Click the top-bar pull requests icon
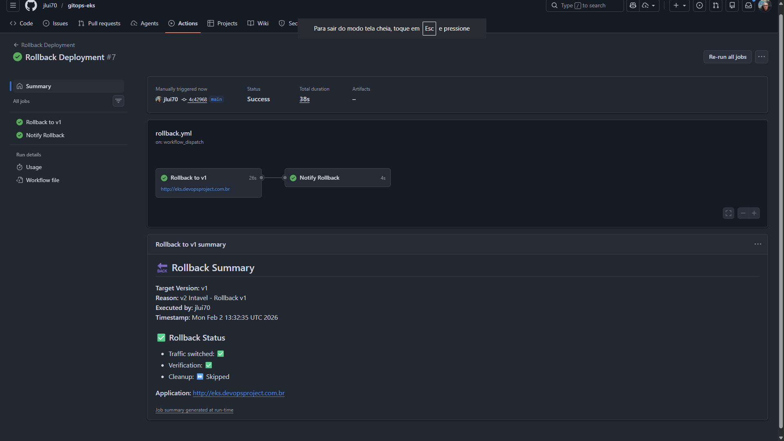Image resolution: width=784 pixels, height=441 pixels. point(716,6)
